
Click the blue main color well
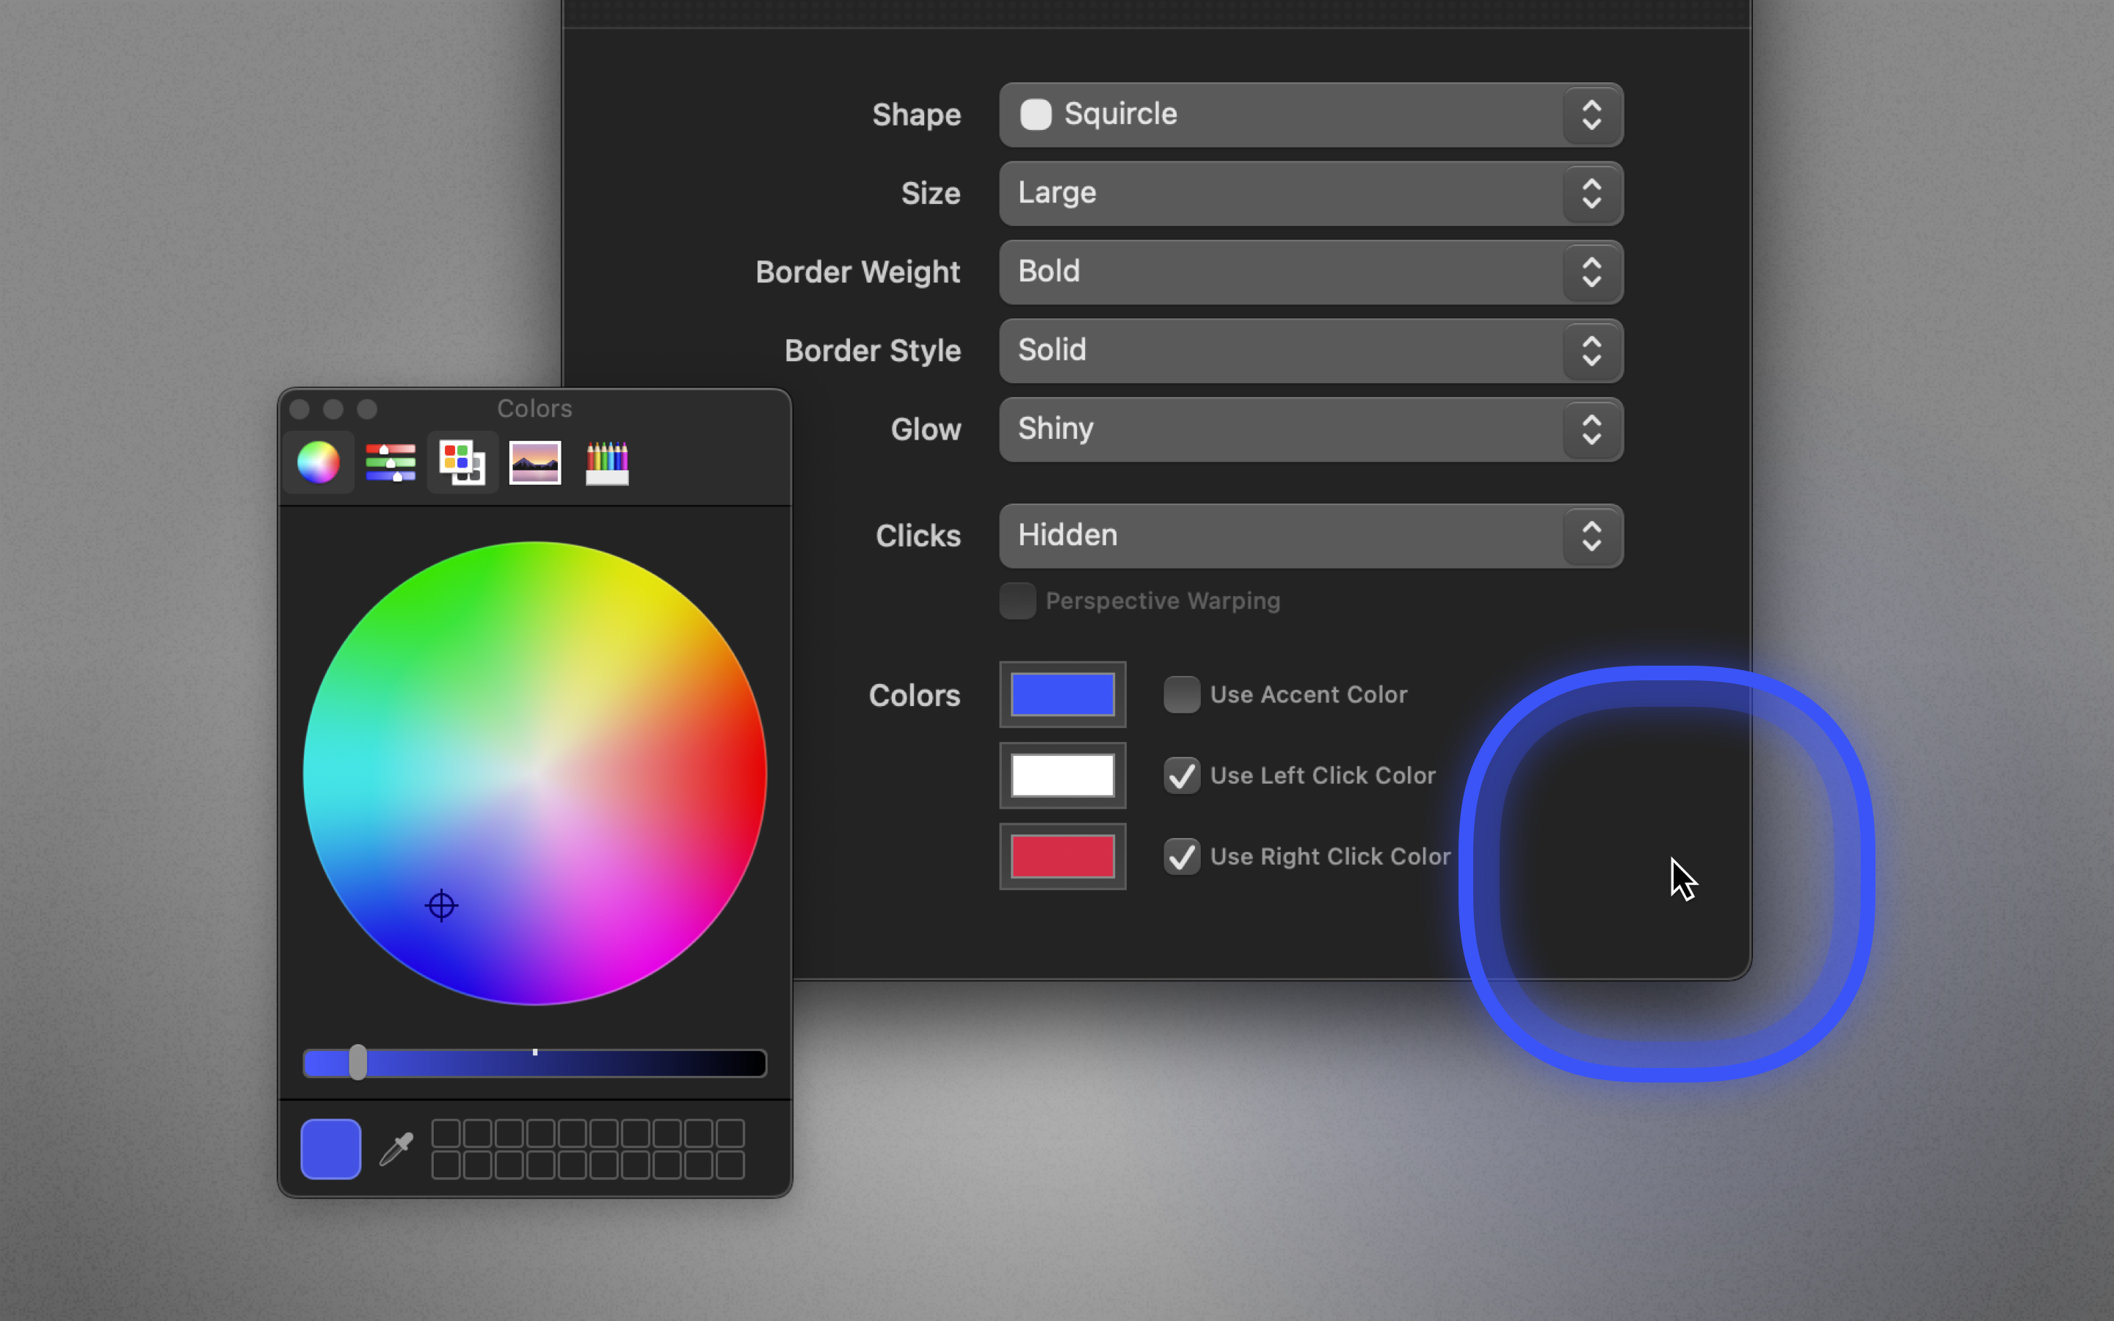coord(1062,694)
